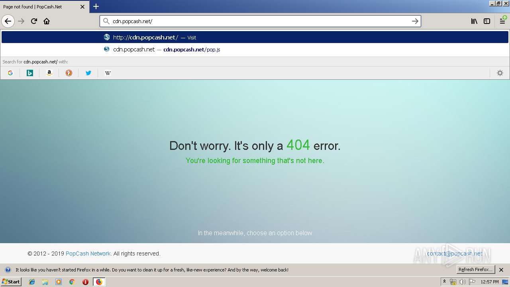Click the Go arrow in the address bar

[x=415, y=21]
